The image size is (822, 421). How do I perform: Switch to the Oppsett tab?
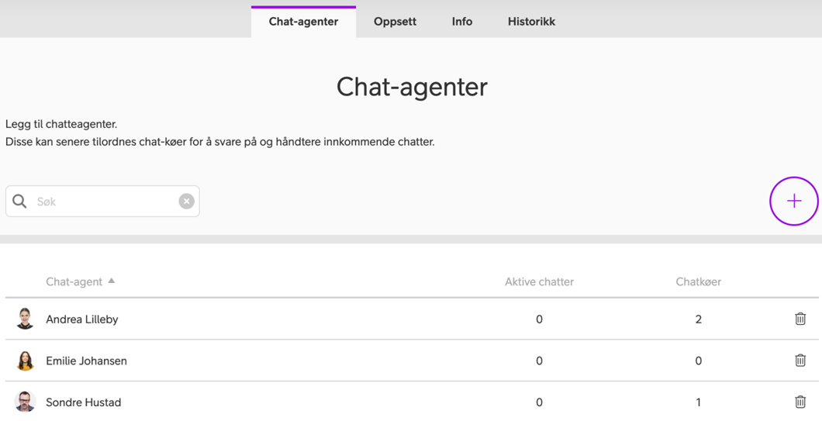tap(395, 22)
